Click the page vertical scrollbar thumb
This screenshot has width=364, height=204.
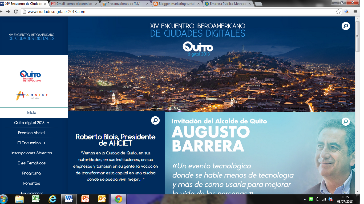(x=357, y=37)
